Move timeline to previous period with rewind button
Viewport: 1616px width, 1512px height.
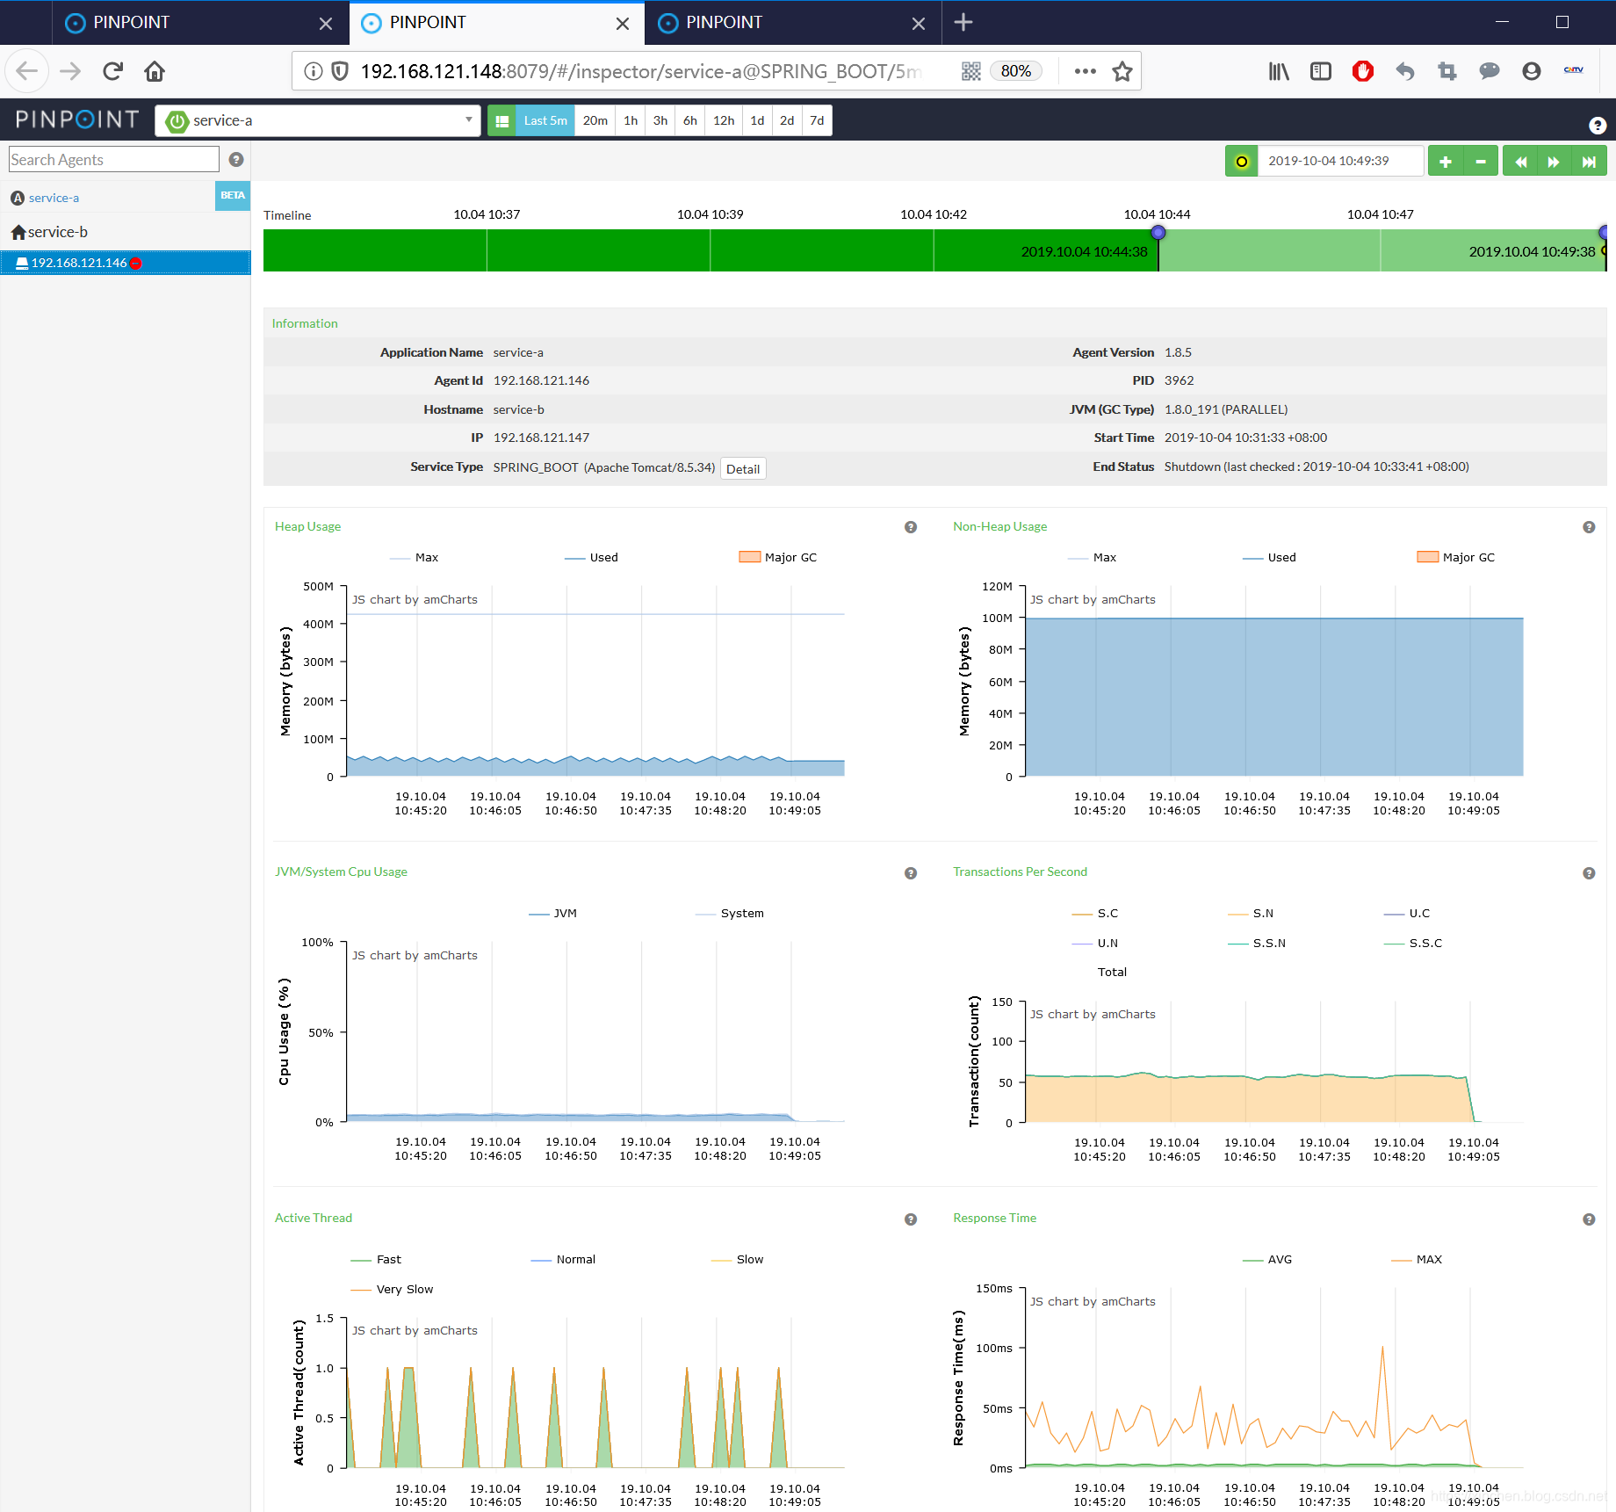[1520, 162]
